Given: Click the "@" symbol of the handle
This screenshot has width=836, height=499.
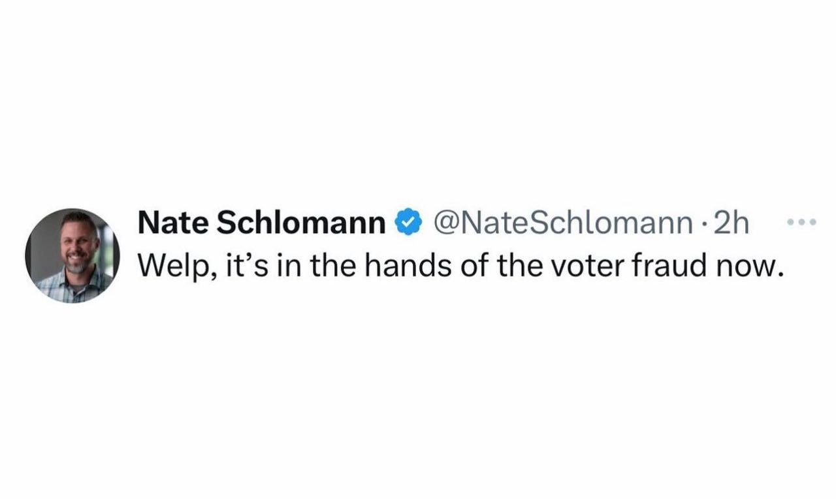Looking at the screenshot, I should coord(445,224).
